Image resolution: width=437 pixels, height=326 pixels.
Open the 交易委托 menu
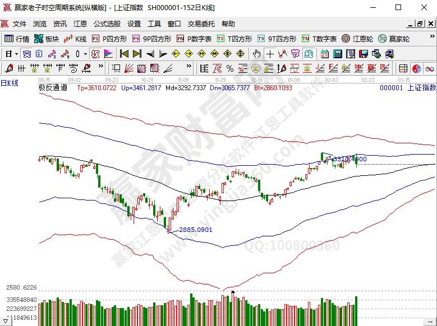coord(201,24)
